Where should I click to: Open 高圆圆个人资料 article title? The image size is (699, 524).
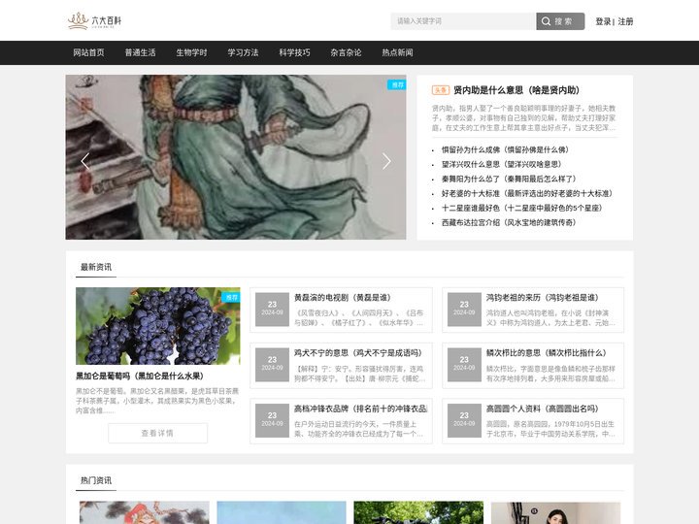coord(543,409)
